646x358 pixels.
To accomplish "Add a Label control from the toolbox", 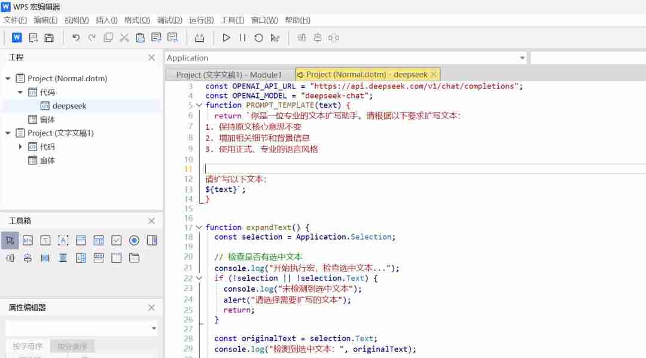I will pos(63,240).
